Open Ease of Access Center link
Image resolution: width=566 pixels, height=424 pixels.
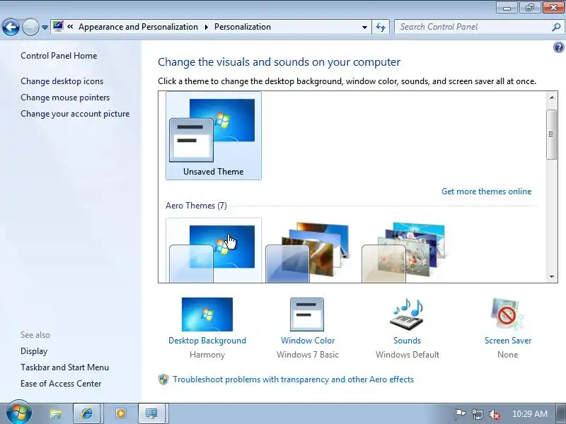click(61, 383)
